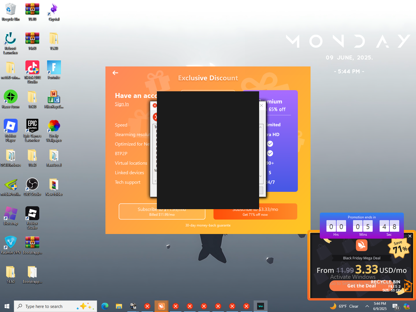The width and height of the screenshot is (416, 312).
Task: Click the Recycle Bin widget icon at bottom right
Action: (x=407, y=286)
